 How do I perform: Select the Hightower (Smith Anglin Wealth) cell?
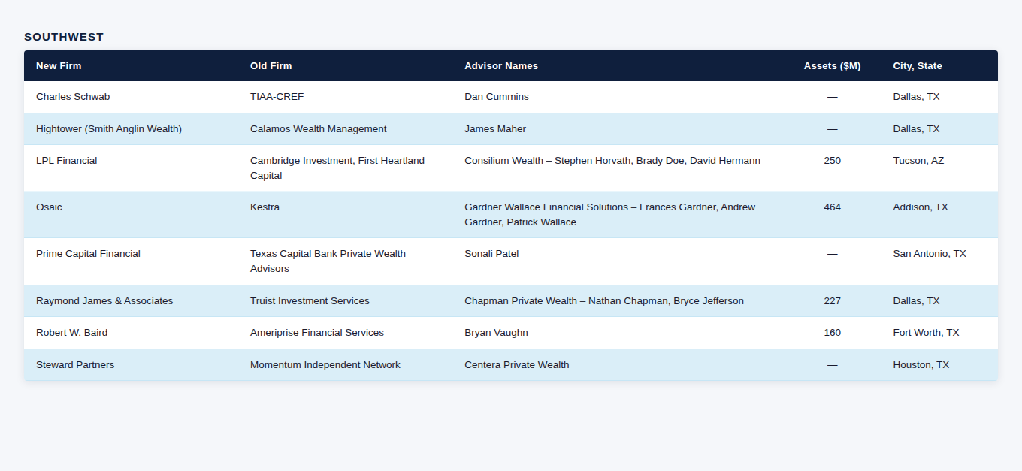point(109,129)
